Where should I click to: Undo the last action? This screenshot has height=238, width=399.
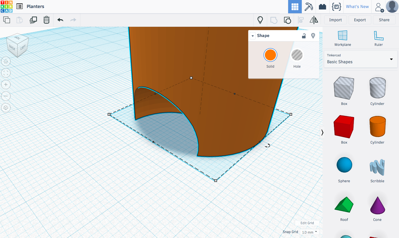(x=60, y=20)
